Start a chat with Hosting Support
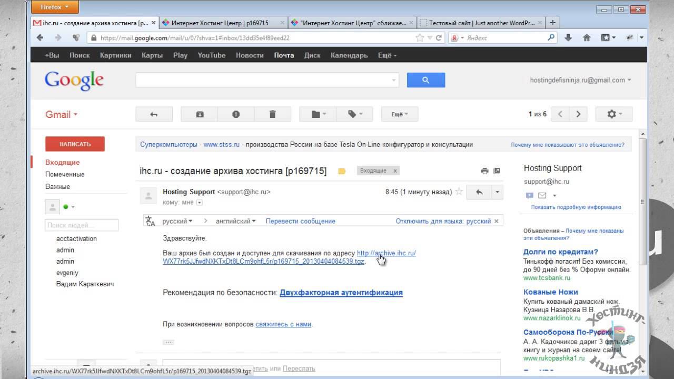674x379 pixels. click(x=529, y=195)
